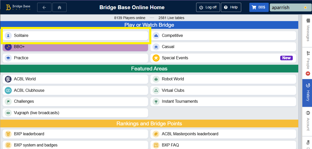Click the Bridge Base Online Home title
Screen dimensions: 312x149
click(132, 7)
